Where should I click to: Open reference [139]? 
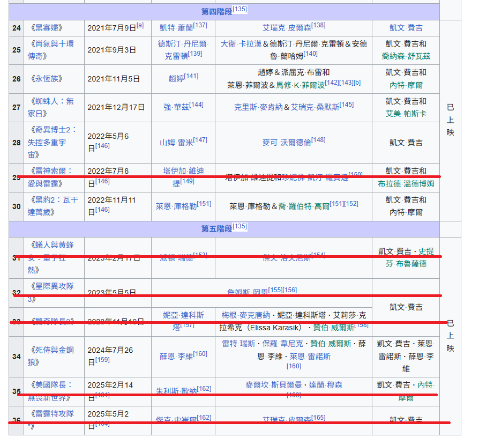[x=195, y=54]
